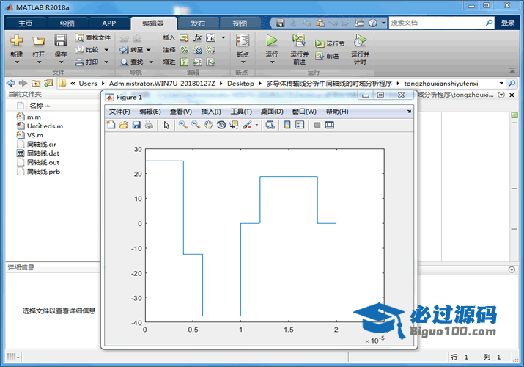Click Insert Colorbar icon
Image resolution: width=524 pixels, height=367 pixels.
[x=287, y=125]
